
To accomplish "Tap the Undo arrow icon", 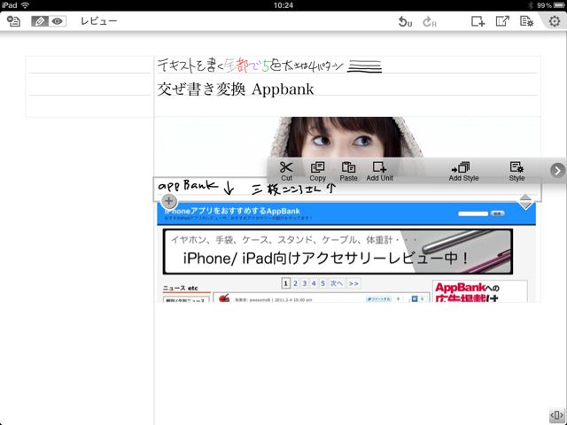I will pos(405,21).
